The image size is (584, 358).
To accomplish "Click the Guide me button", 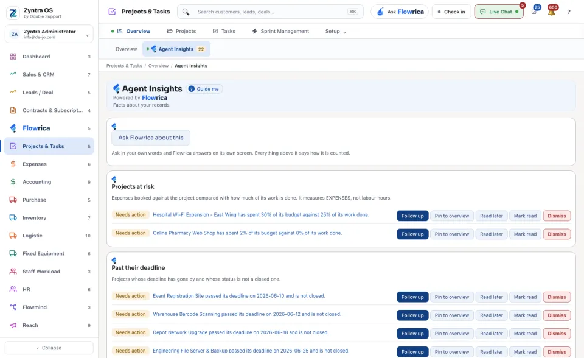I will point(204,89).
